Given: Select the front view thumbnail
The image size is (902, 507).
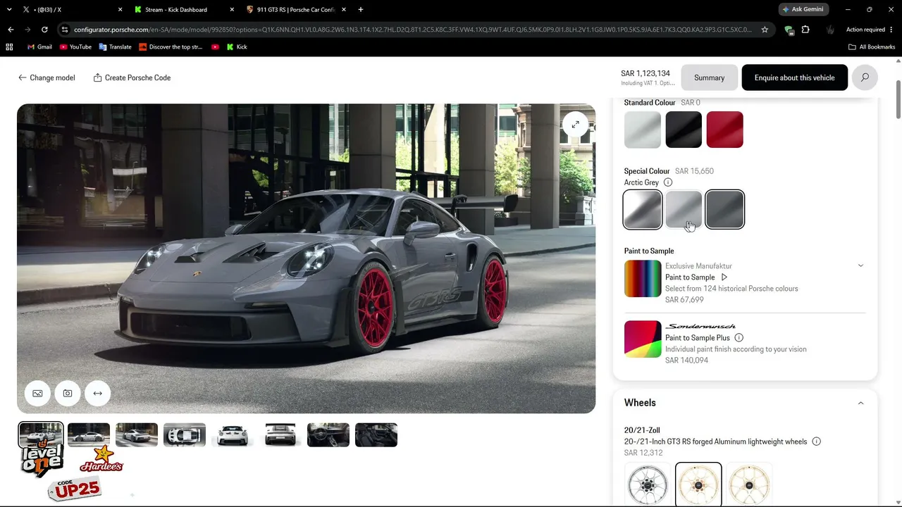Looking at the screenshot, I should click(x=233, y=435).
